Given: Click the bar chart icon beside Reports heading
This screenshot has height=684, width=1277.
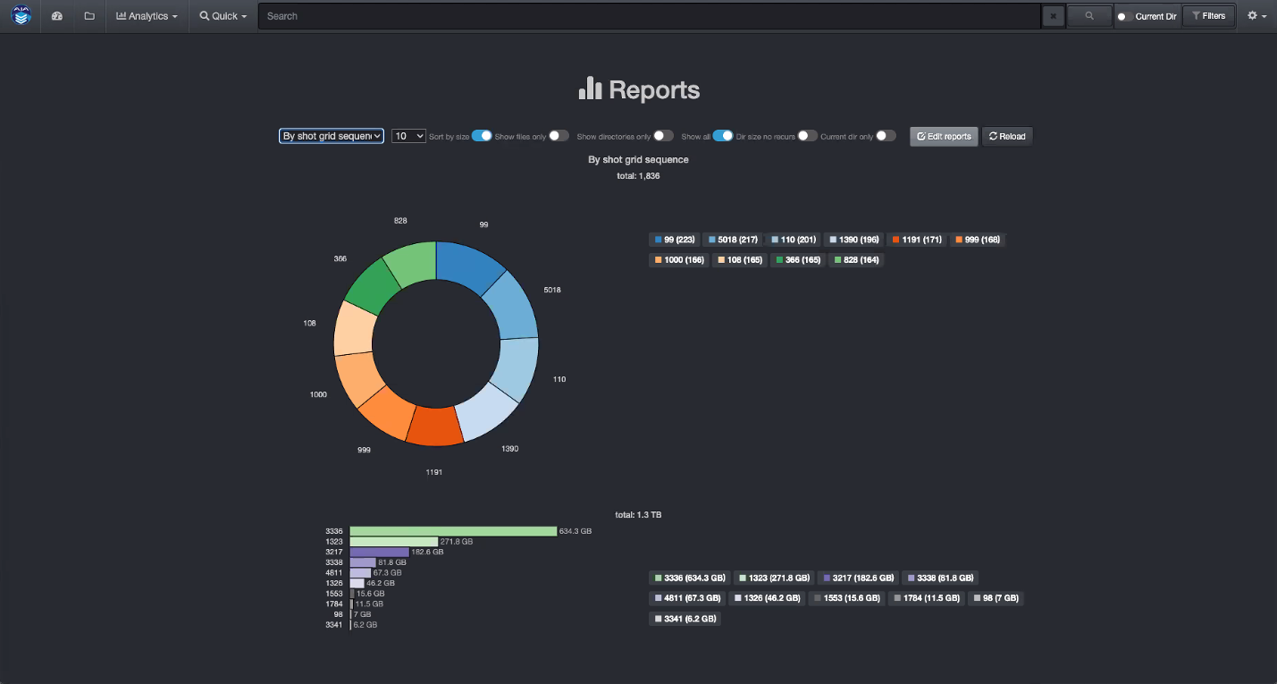Looking at the screenshot, I should [x=592, y=89].
